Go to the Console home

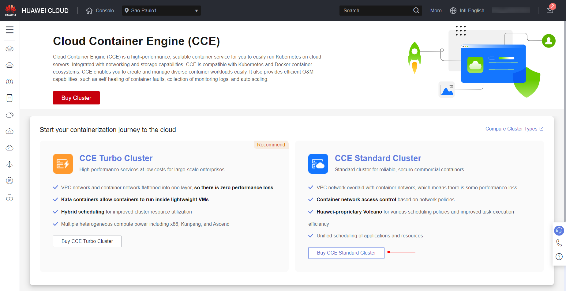100,10
